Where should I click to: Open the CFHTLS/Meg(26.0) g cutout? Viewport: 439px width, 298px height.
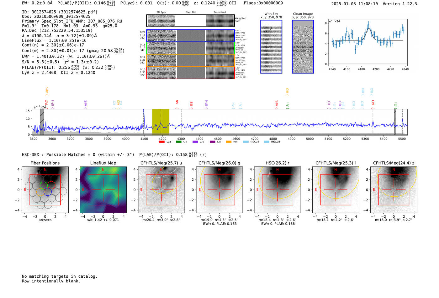(219, 190)
